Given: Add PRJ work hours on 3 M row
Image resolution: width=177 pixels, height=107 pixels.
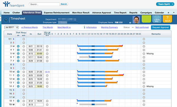Looking at the screenshot, I should click(47, 46).
